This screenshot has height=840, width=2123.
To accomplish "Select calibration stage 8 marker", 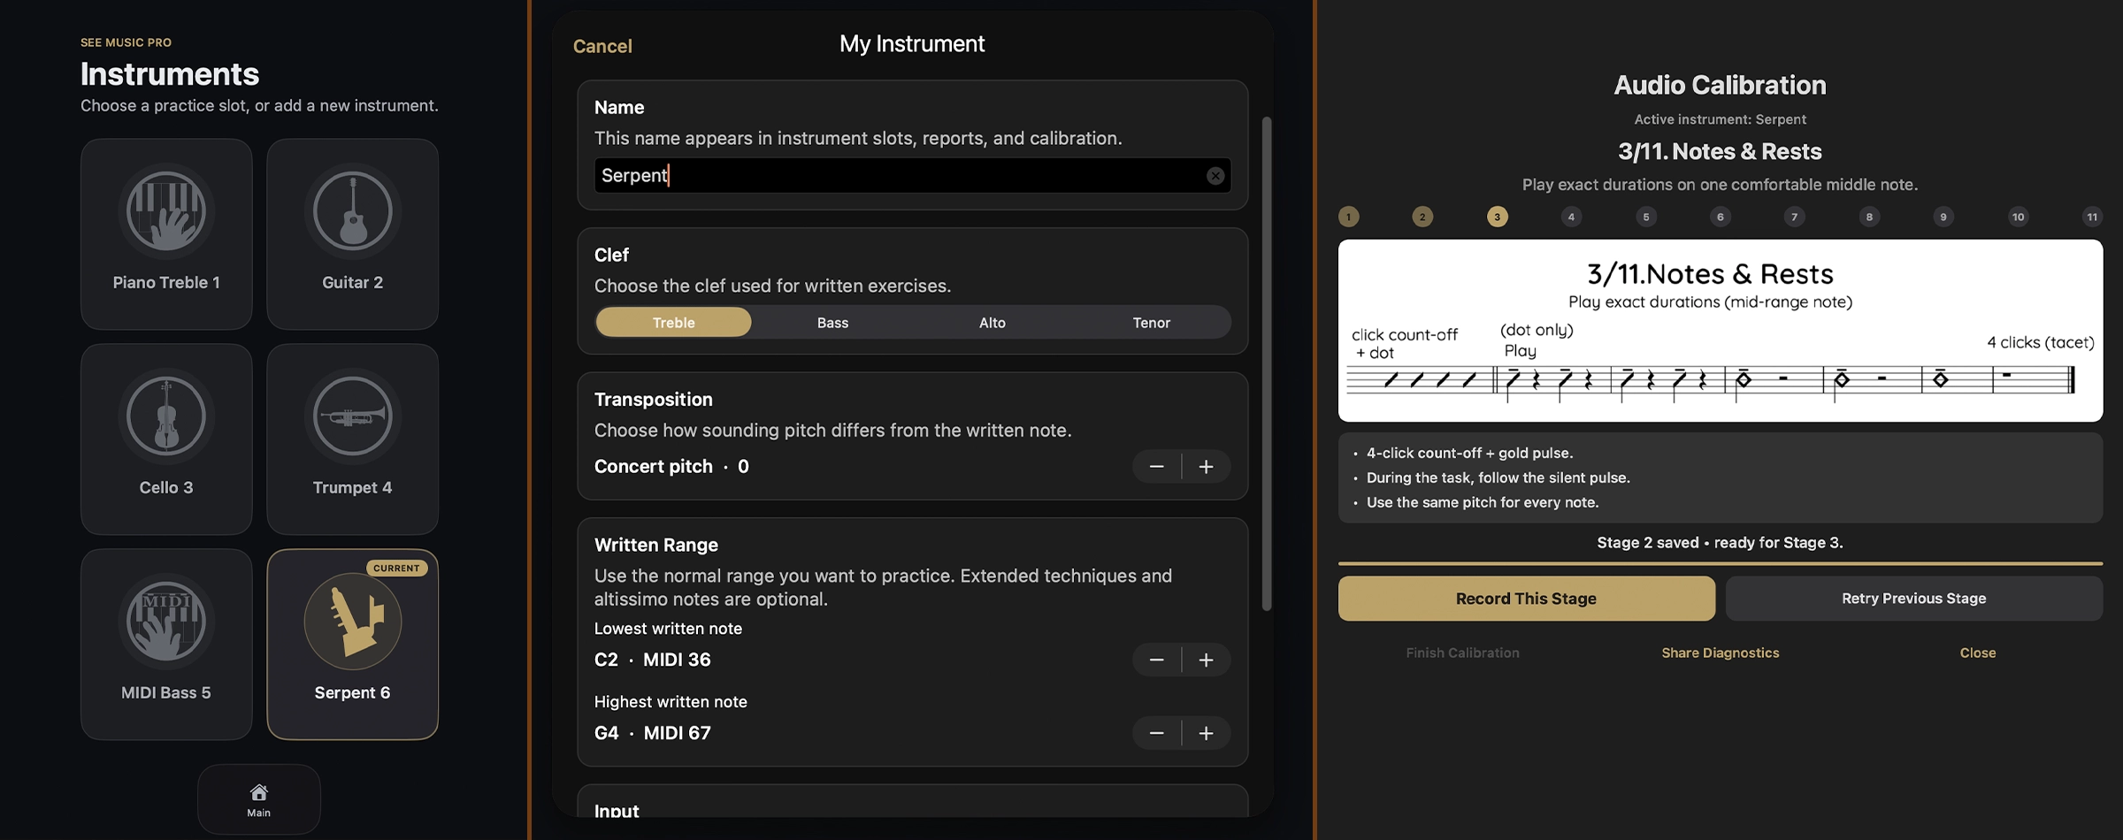I will point(1868,217).
